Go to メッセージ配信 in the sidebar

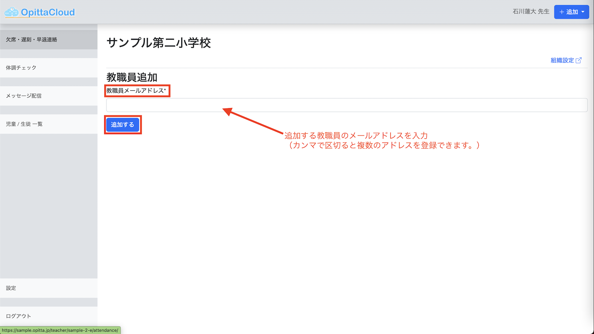tap(49, 96)
